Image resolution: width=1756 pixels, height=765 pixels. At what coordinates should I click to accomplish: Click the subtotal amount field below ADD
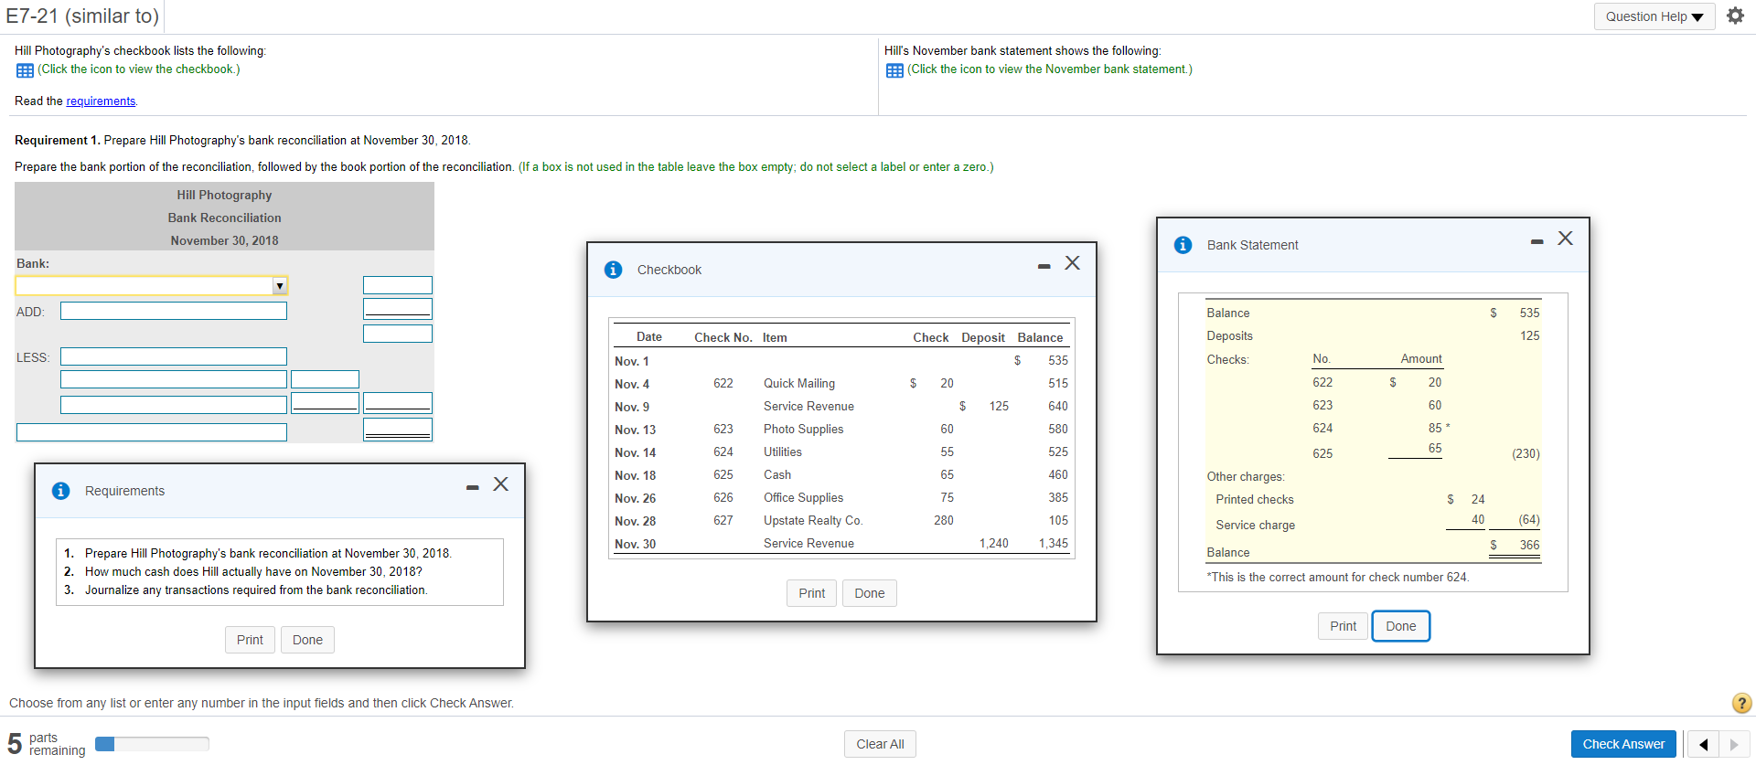[x=398, y=334]
